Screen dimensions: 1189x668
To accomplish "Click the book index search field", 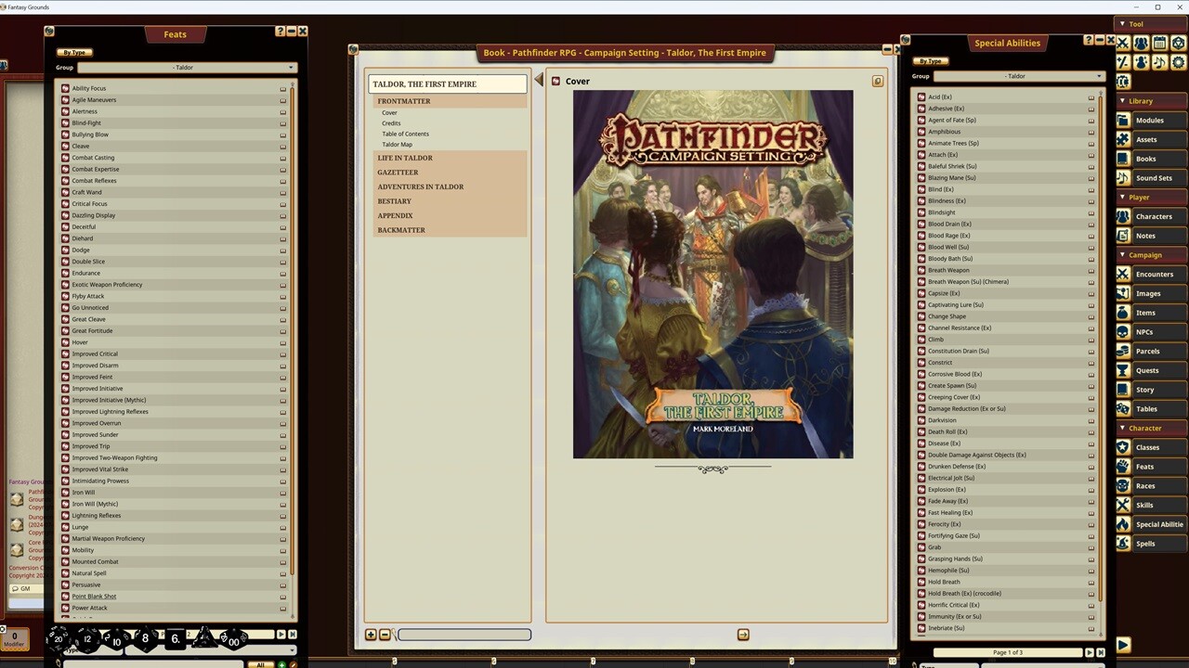I will point(464,635).
